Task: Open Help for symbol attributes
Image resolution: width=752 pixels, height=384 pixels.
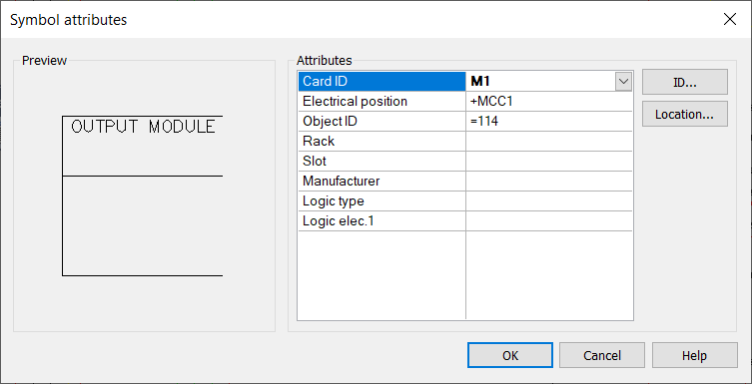Action: click(694, 355)
